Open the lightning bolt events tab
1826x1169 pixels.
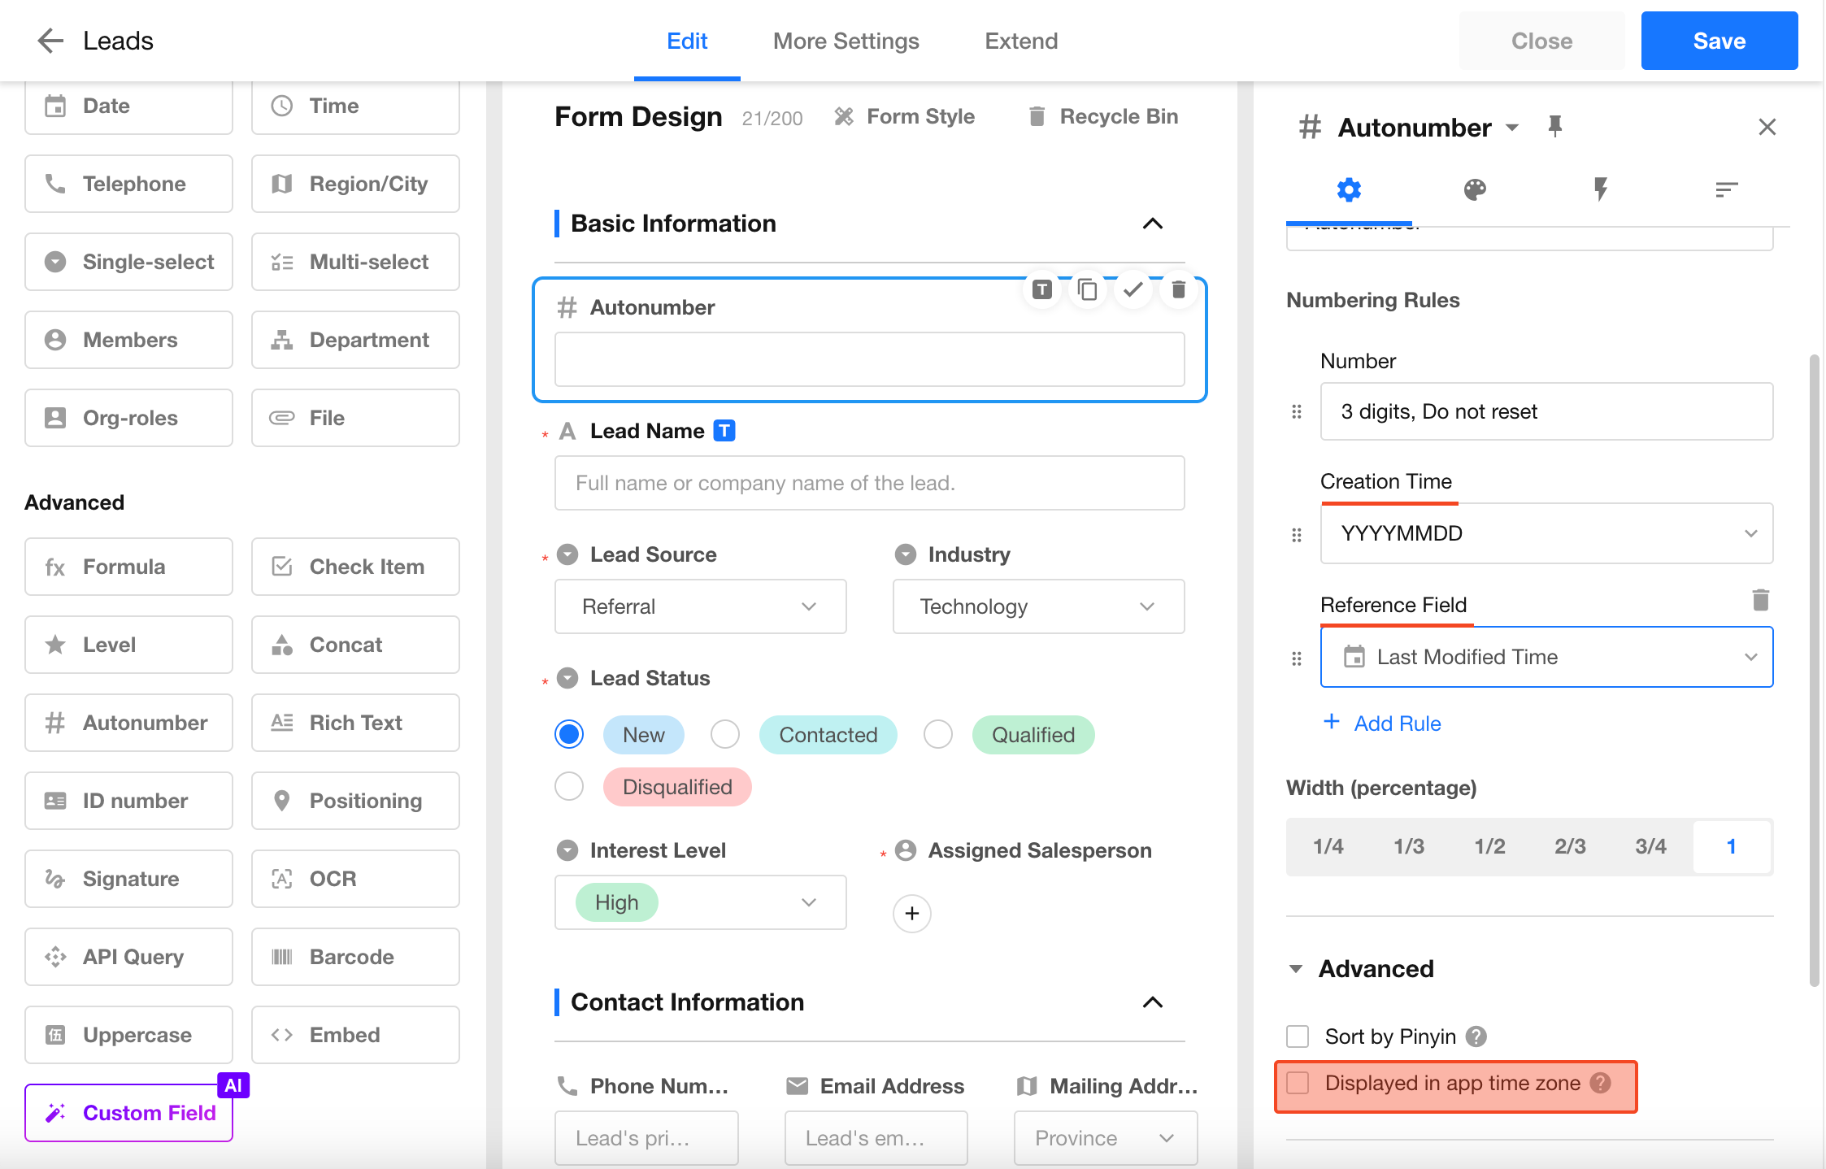(x=1600, y=190)
